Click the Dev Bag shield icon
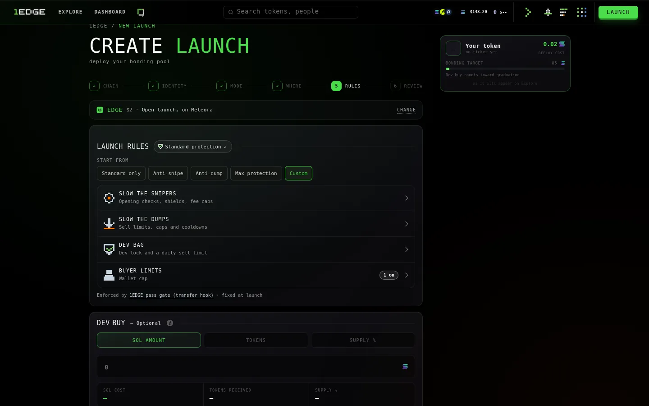The width and height of the screenshot is (649, 406). [x=109, y=249]
